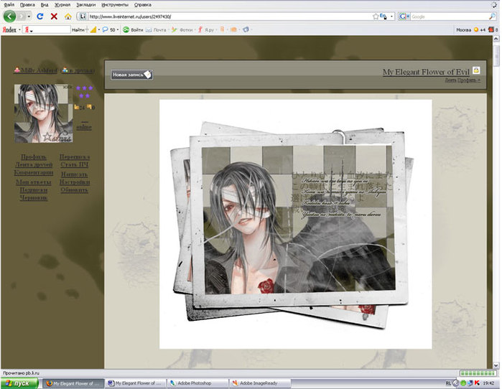Click the Написать link
The width and height of the screenshot is (502, 389).
74,174
